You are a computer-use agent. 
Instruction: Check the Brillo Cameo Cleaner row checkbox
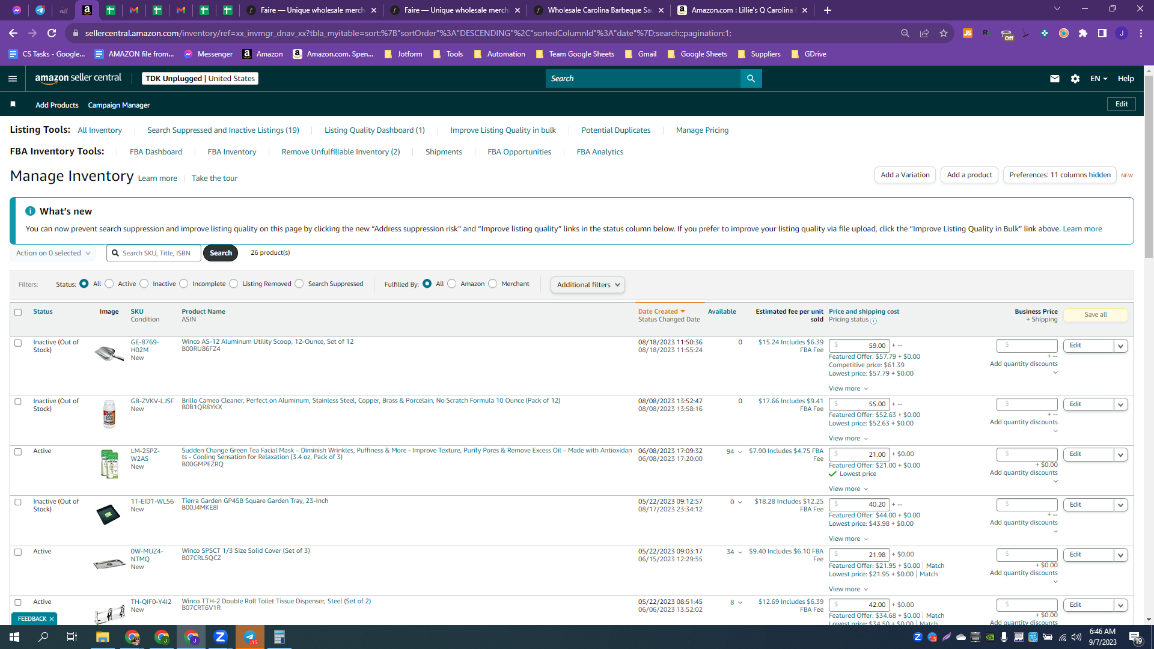(18, 402)
